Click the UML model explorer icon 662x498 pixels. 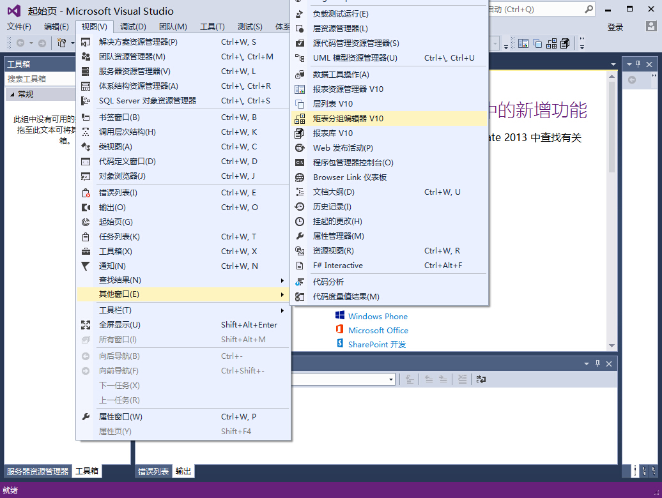click(x=300, y=58)
